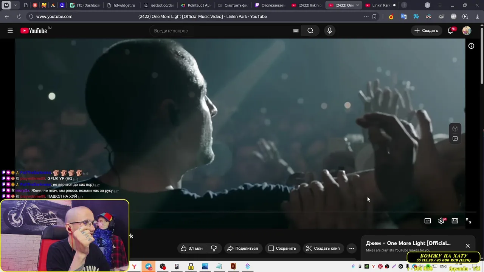Switch to the "Отслеживаем" Twitch tab
The image size is (484, 272).
click(x=269, y=5)
